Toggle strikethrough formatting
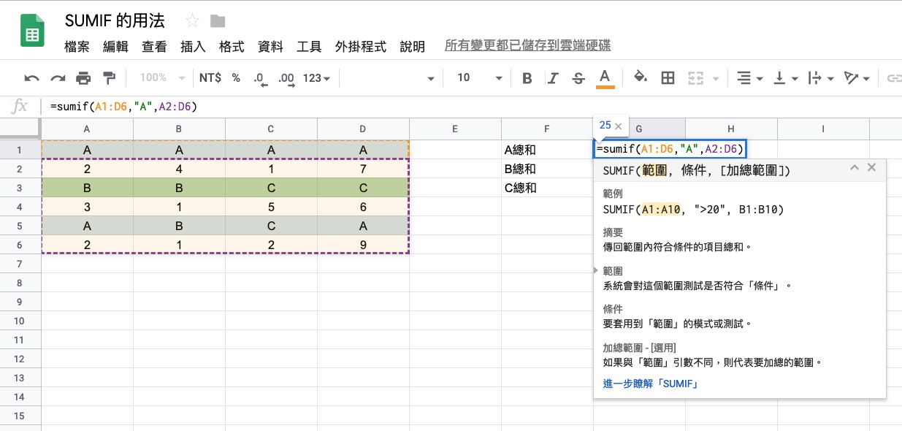The height and width of the screenshot is (431, 902). [x=578, y=78]
